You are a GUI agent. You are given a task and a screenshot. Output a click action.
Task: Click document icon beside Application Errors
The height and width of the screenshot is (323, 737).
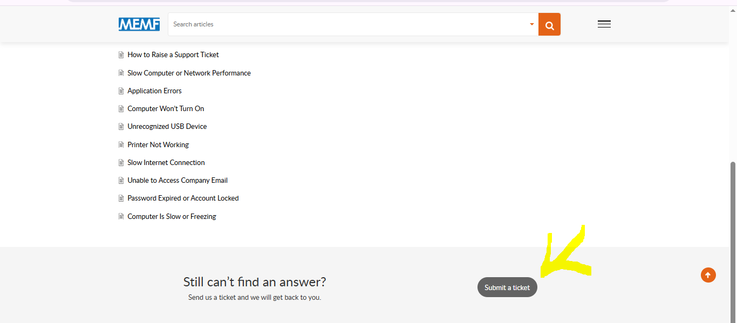pos(121,91)
